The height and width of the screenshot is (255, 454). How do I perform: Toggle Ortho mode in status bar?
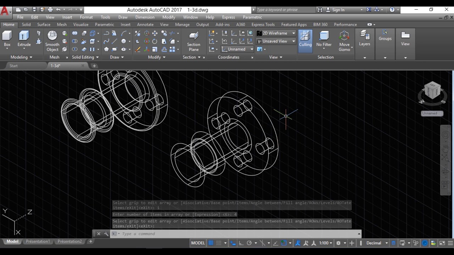click(241, 243)
